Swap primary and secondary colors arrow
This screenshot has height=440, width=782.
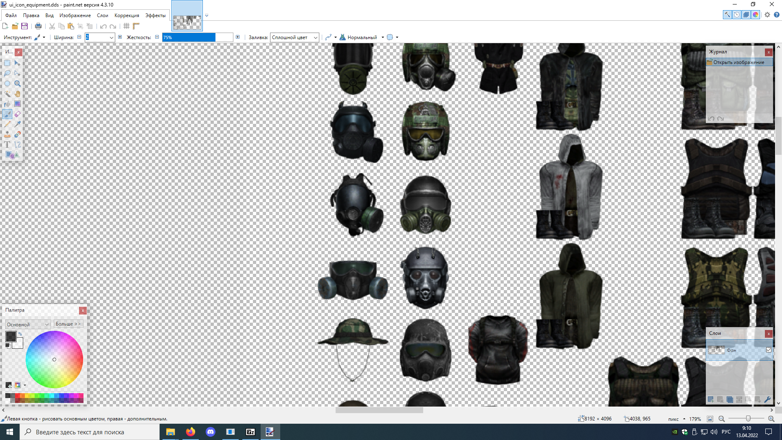coord(20,334)
